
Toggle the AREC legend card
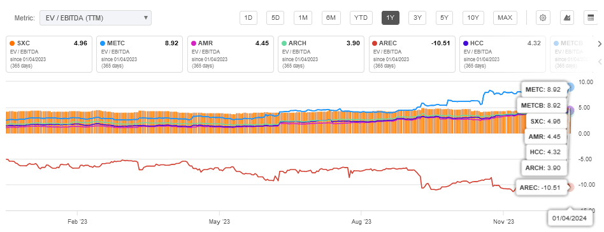[412, 54]
